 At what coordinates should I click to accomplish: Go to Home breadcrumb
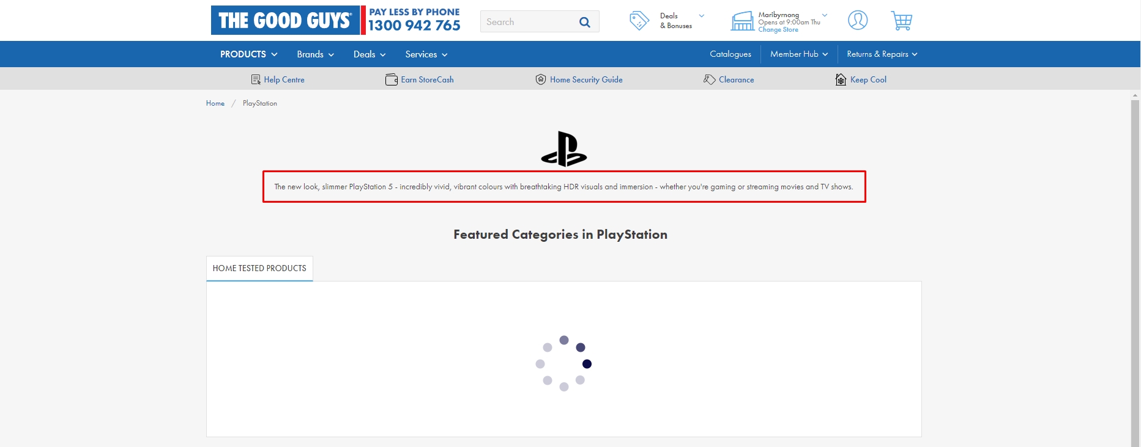(x=215, y=103)
